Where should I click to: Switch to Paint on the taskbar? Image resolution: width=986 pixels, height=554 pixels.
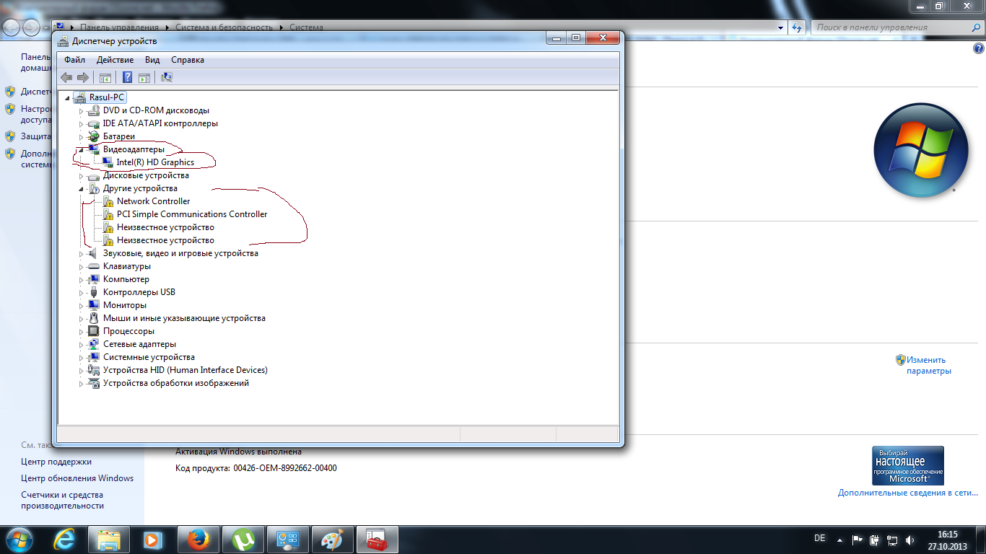(x=333, y=540)
